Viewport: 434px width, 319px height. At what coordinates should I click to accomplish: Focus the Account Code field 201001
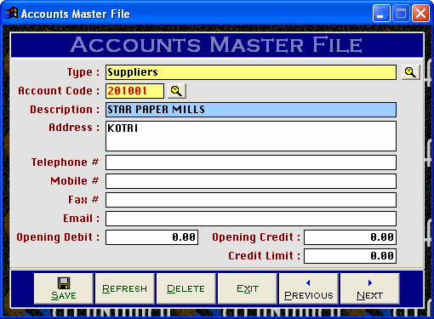[x=134, y=91]
